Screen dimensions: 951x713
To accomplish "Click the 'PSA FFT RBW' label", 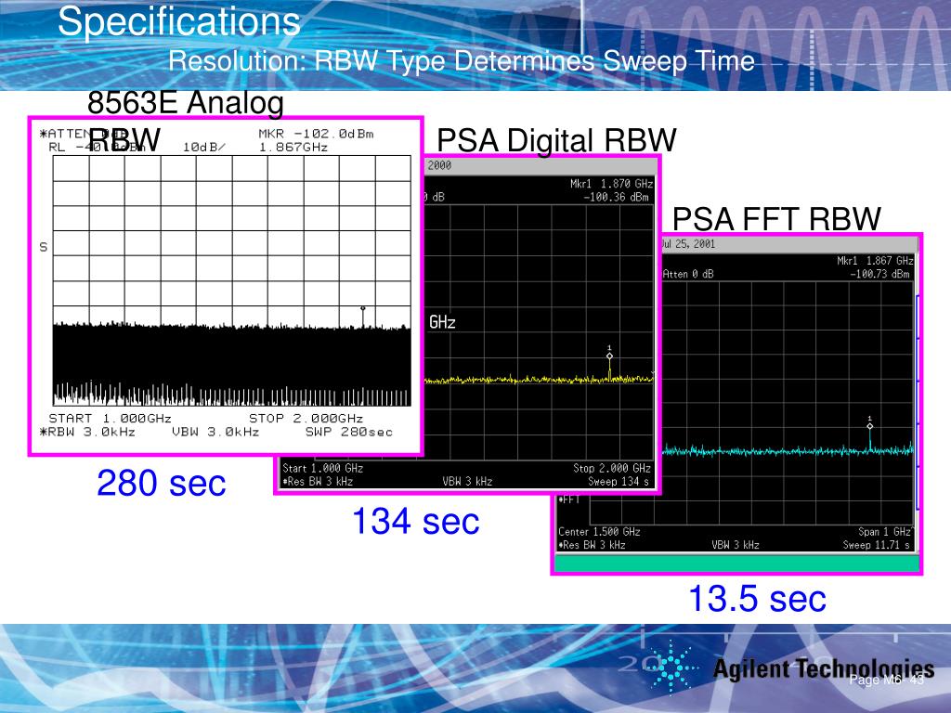I will point(776,219).
